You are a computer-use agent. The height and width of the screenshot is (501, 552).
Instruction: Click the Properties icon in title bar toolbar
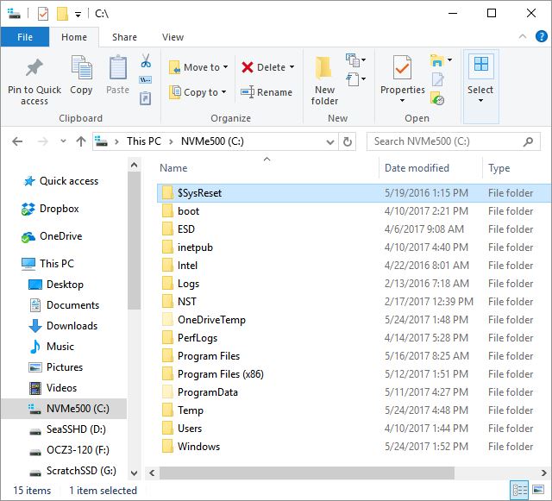[x=43, y=14]
